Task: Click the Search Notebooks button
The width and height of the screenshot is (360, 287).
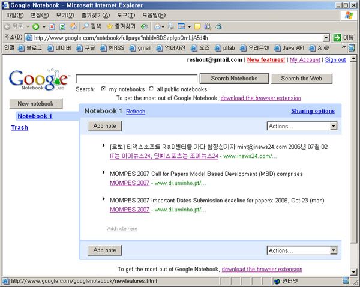Action: tap(235, 79)
